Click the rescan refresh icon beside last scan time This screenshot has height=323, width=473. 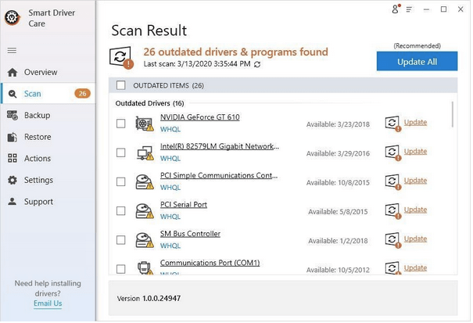coord(257,64)
